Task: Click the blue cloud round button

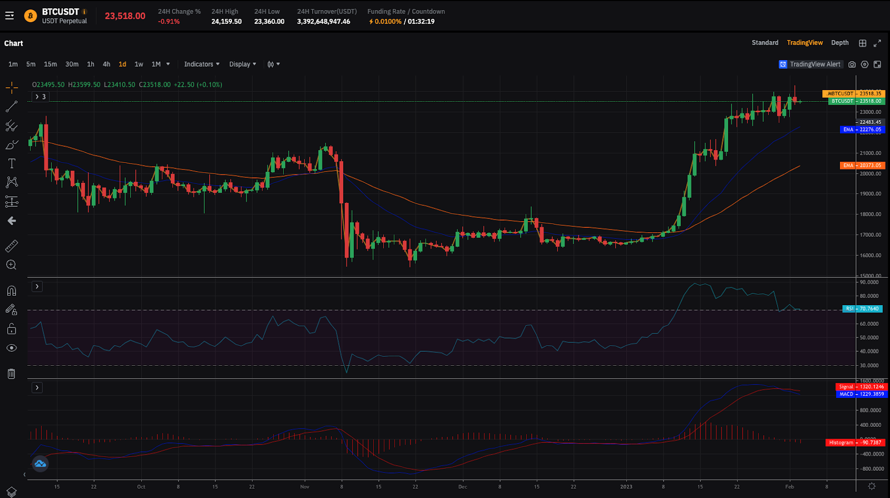Action: click(40, 464)
